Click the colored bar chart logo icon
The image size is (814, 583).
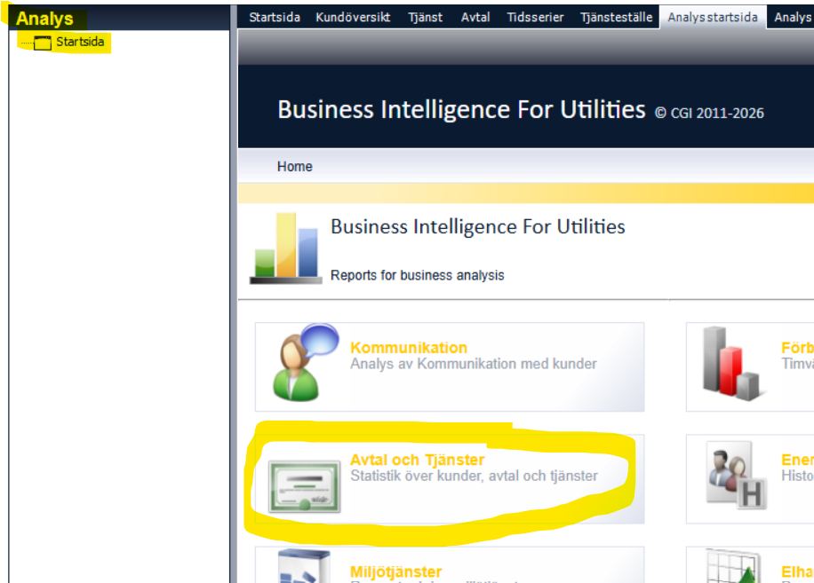point(285,248)
